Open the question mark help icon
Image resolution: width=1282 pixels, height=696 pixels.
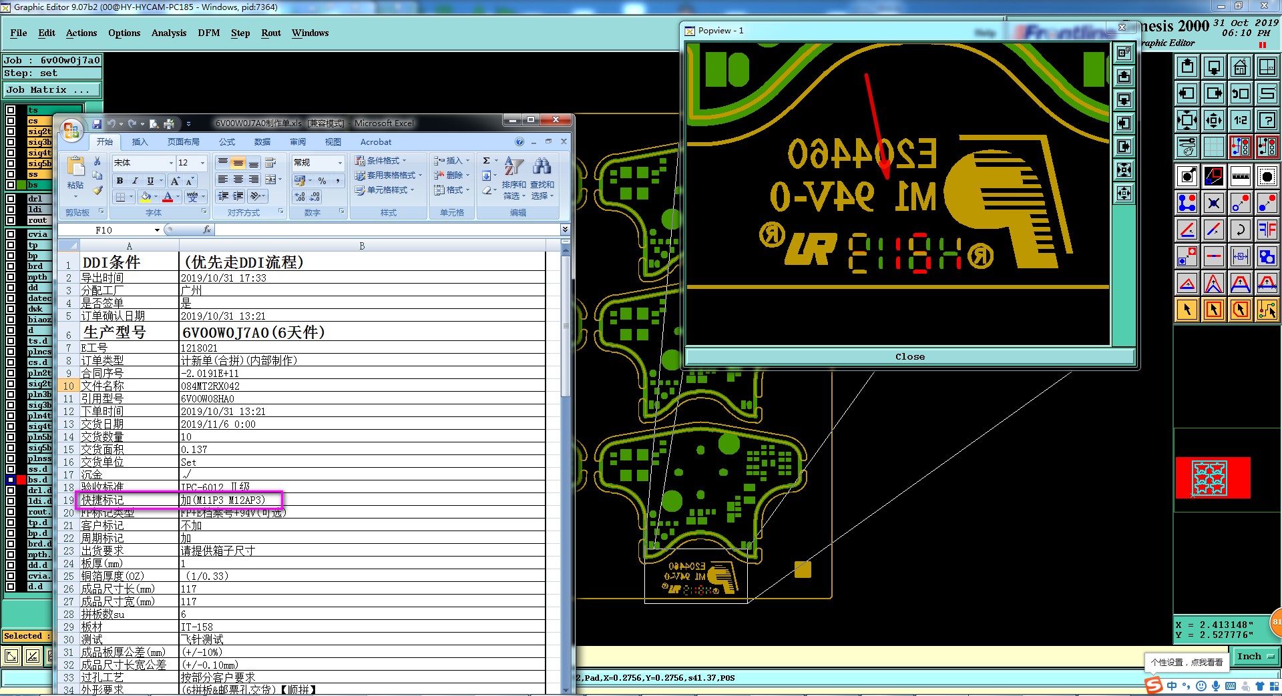[x=1267, y=120]
